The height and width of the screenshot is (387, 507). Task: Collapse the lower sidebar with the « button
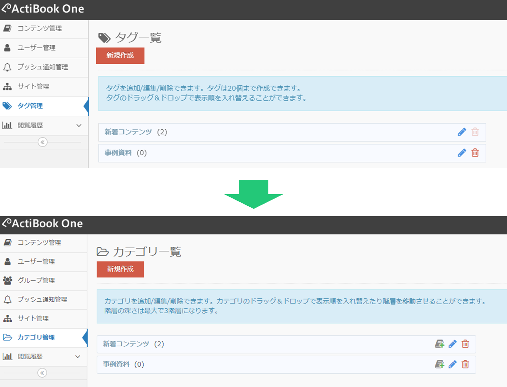41,373
